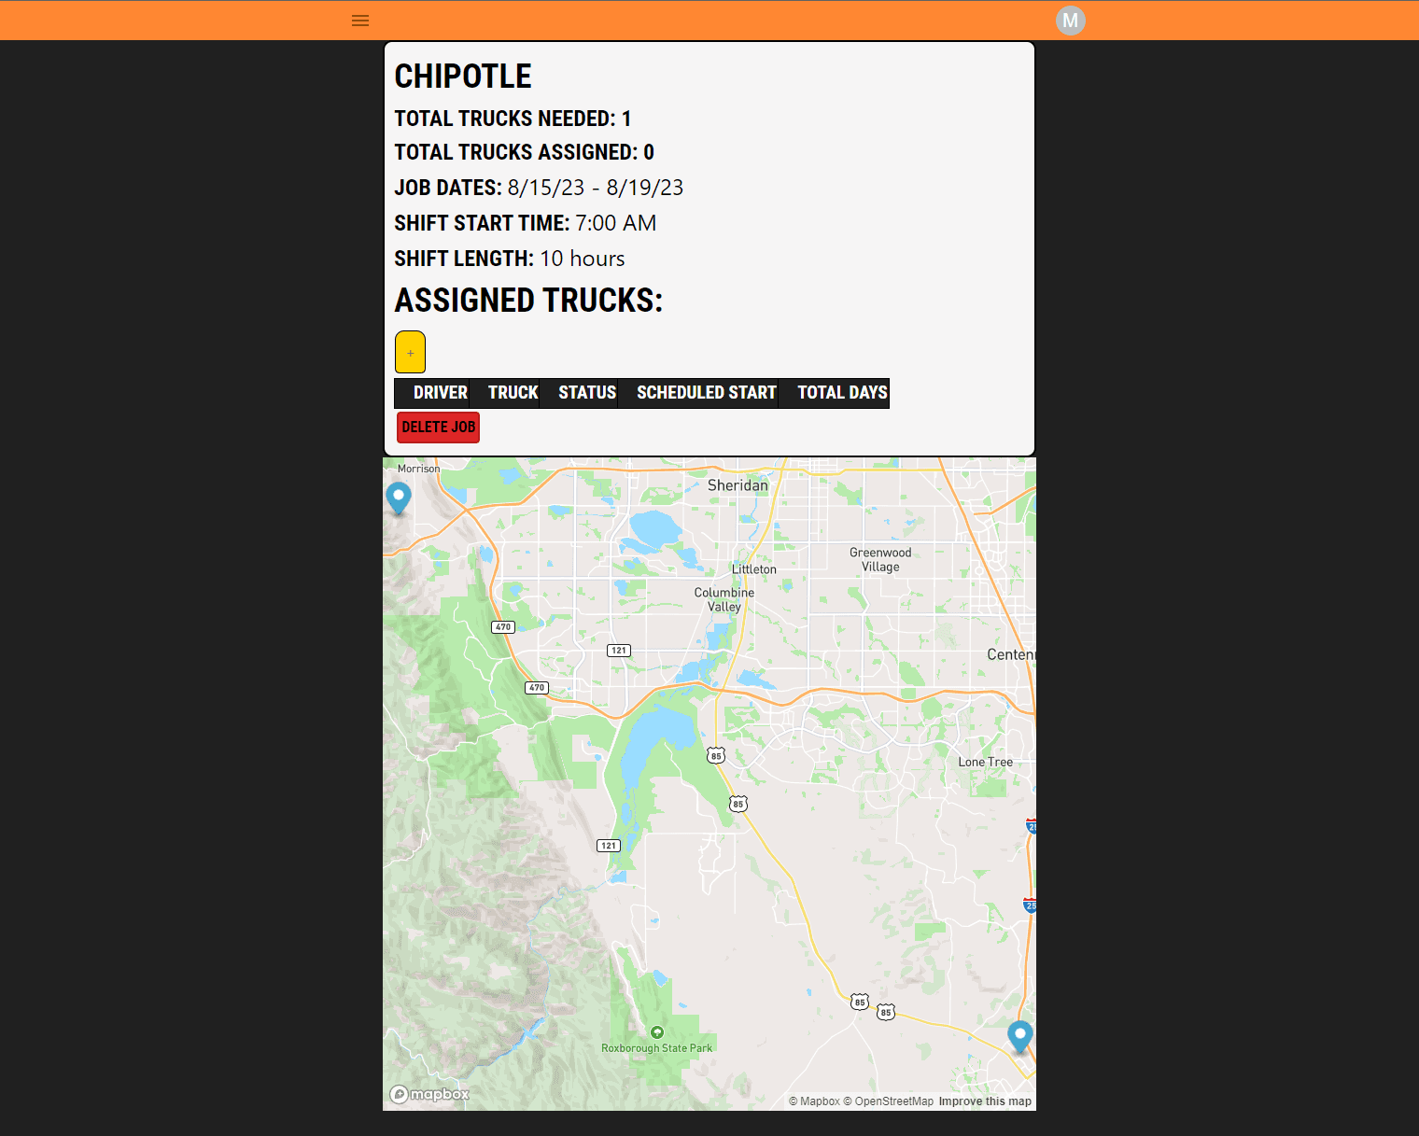The height and width of the screenshot is (1136, 1419).
Task: Open the © OpenStreetMap attribution link
Action: click(x=889, y=1101)
